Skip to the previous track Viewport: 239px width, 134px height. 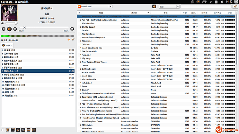coord(3,29)
